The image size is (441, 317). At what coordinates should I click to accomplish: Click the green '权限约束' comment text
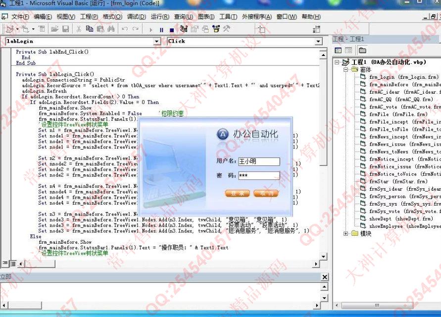(171, 113)
